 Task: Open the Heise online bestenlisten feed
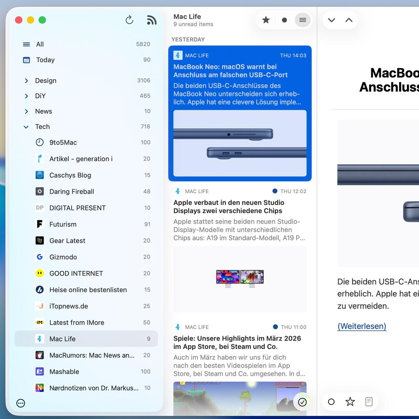[x=87, y=289]
